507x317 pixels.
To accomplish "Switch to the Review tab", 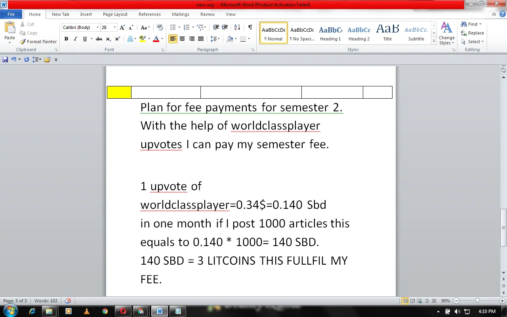I will [x=208, y=14].
